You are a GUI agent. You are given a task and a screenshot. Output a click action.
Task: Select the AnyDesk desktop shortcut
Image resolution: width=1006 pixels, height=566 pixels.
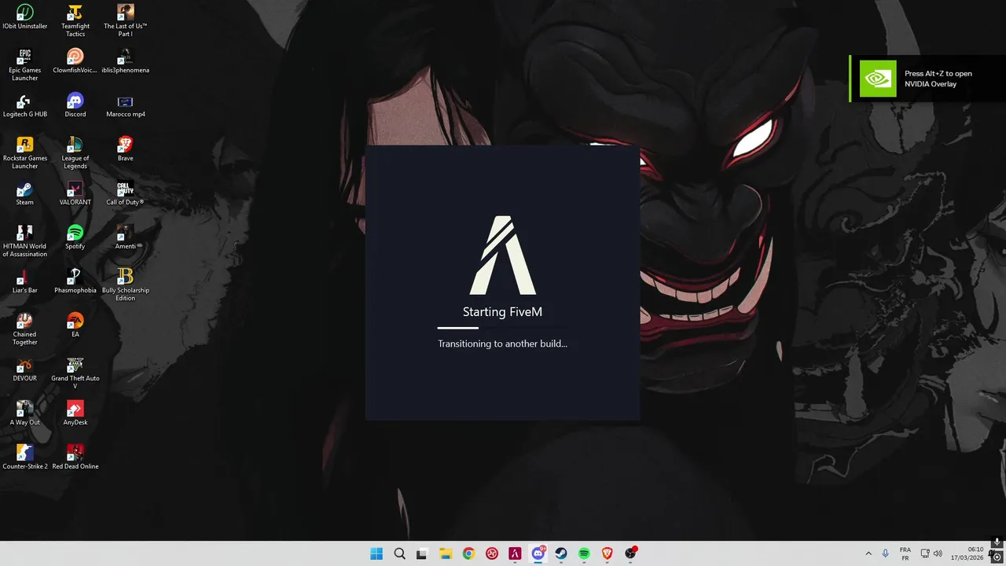click(x=75, y=413)
